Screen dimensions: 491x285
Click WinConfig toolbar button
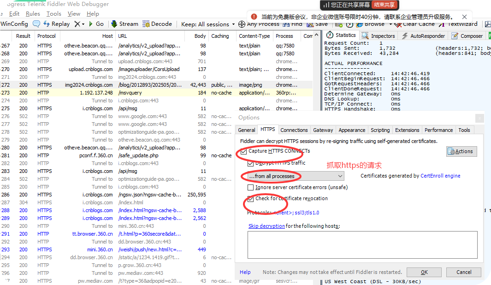coord(14,24)
